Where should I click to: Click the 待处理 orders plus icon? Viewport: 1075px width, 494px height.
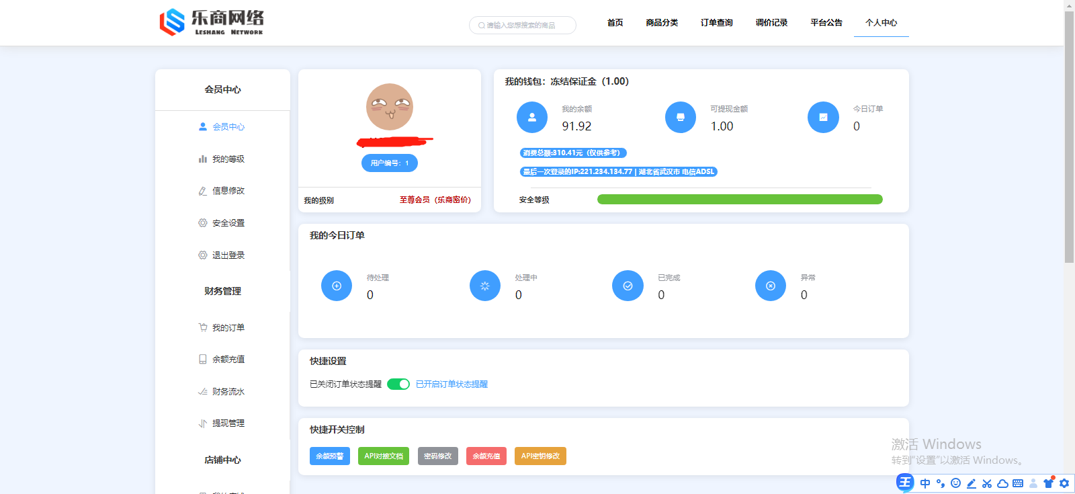(x=337, y=286)
